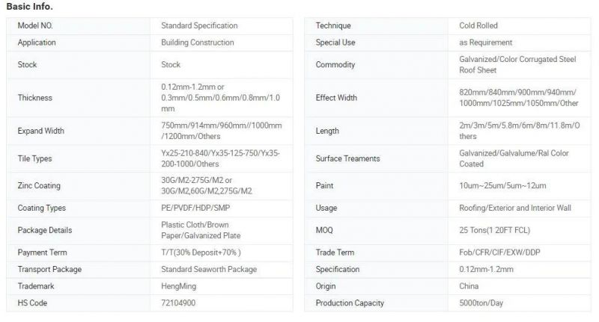Click the Basic Info. heading

coord(29,7)
